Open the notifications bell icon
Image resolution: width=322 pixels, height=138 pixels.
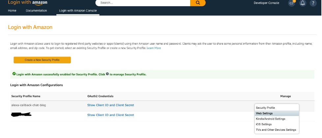click(303, 3)
